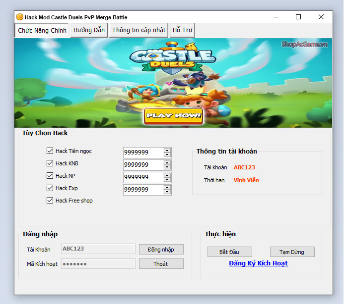Uncheck the Hack Tiên ngọc checkbox
The image size is (344, 305).
pos(50,151)
